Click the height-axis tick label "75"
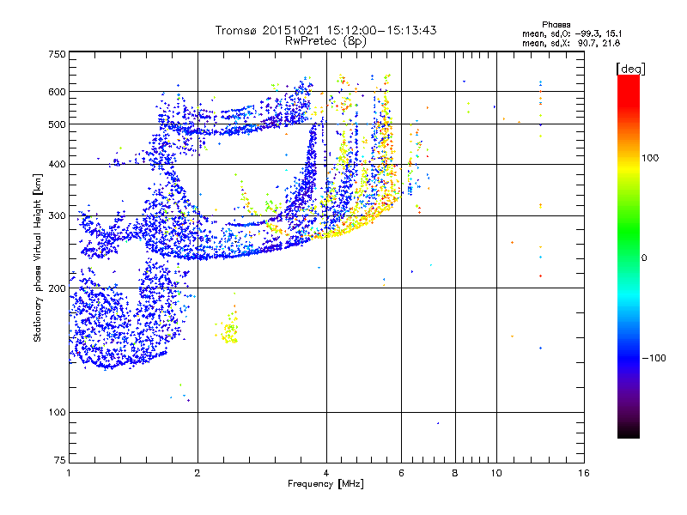The height and width of the screenshot is (515, 687). pyautogui.click(x=60, y=460)
